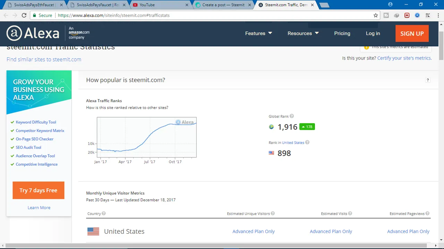
Task: Click the Keyword Difficulty Tool link
Action: pyautogui.click(x=36, y=122)
